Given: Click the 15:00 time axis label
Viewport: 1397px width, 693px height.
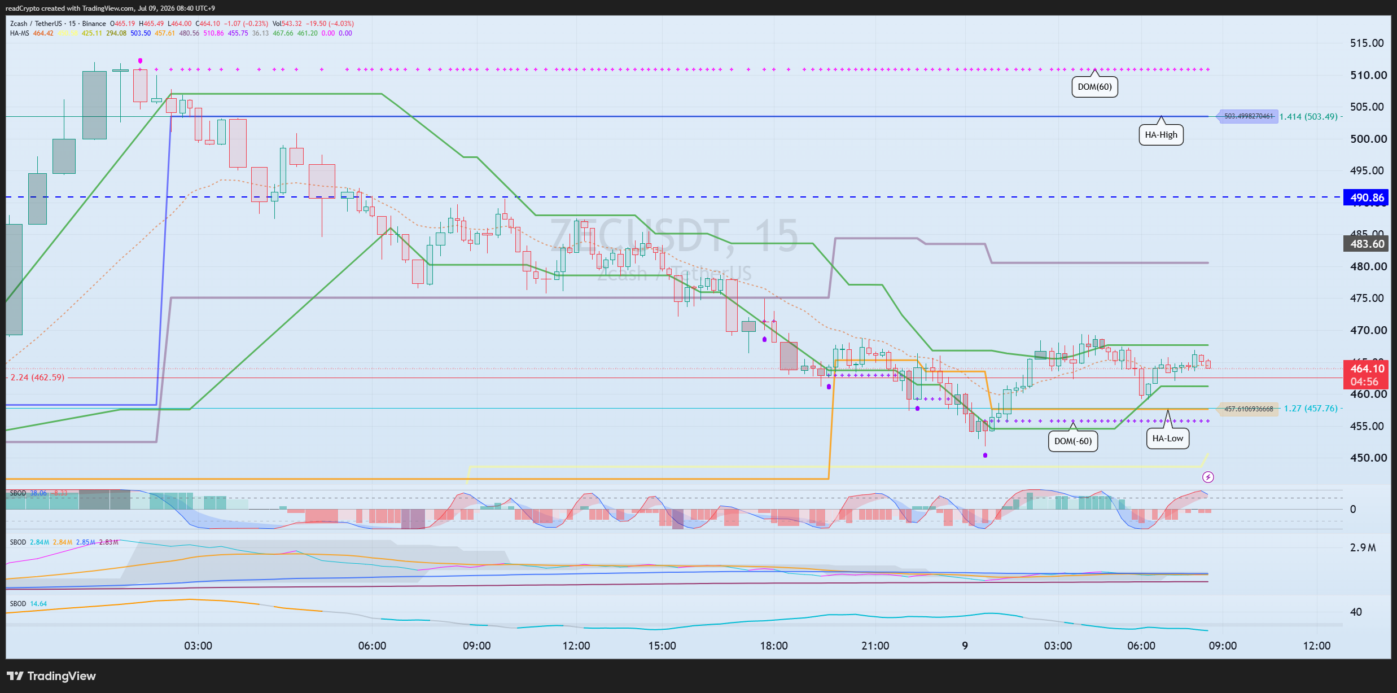Looking at the screenshot, I should 662,646.
